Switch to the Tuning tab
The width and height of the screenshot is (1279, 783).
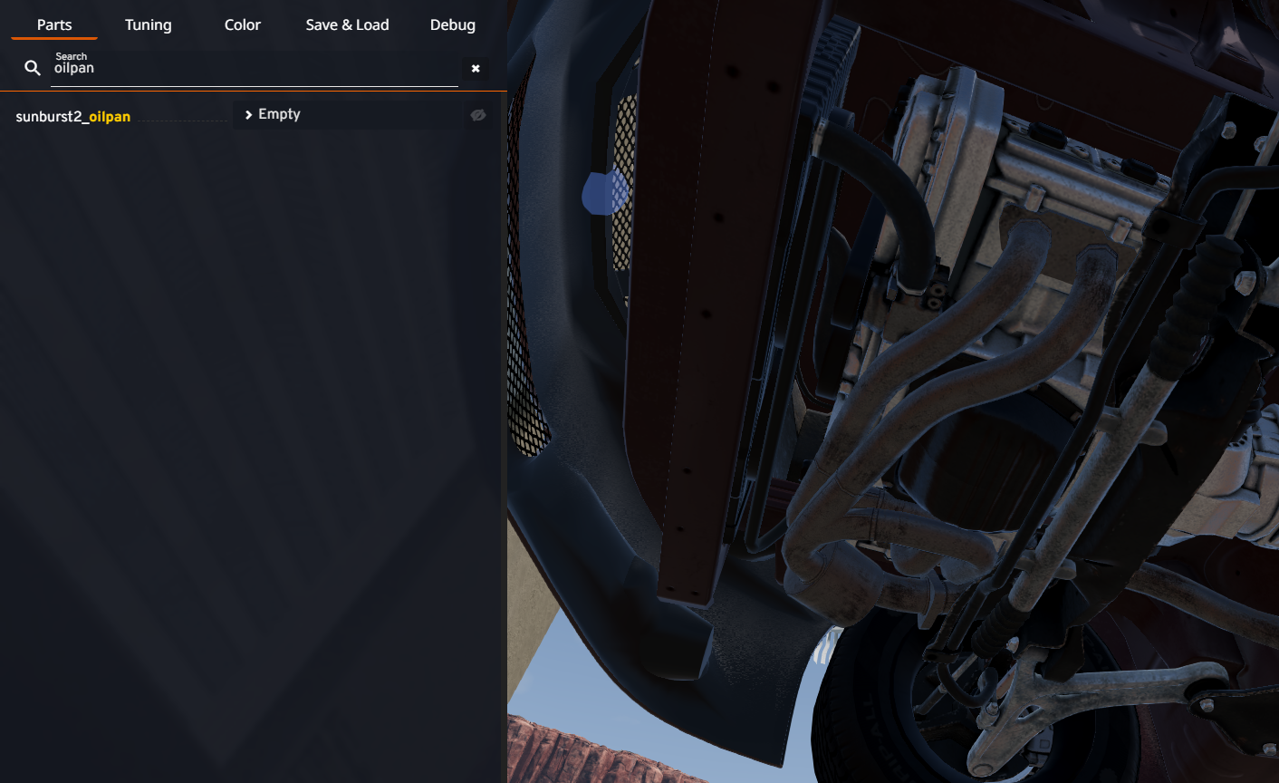coord(149,24)
